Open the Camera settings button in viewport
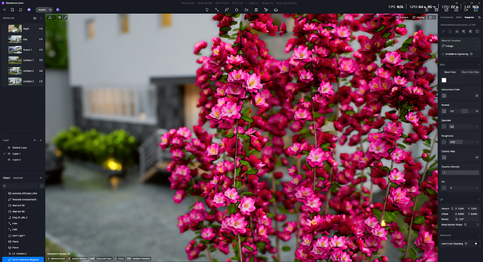Image resolution: width=483 pixels, height=262 pixels. [402, 17]
